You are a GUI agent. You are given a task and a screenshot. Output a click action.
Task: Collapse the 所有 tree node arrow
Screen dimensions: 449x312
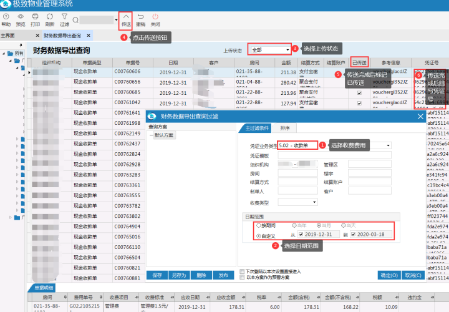(4, 54)
